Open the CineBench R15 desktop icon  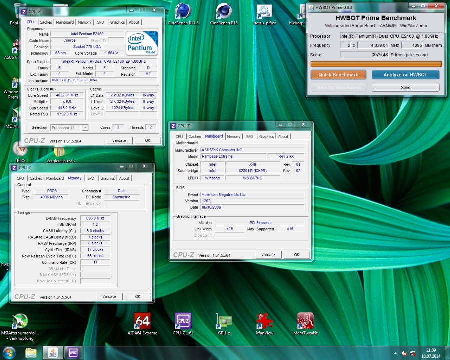click(x=224, y=14)
